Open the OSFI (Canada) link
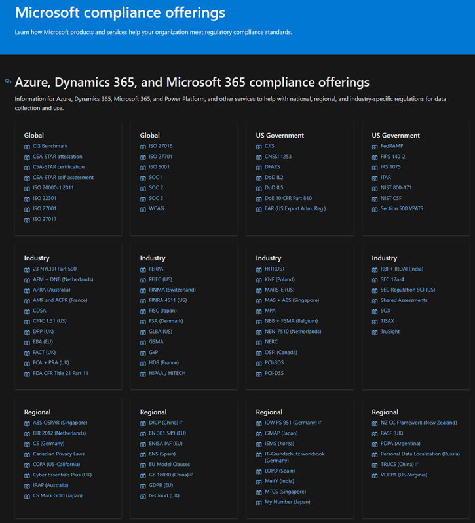This screenshot has width=475, height=523. tap(281, 352)
